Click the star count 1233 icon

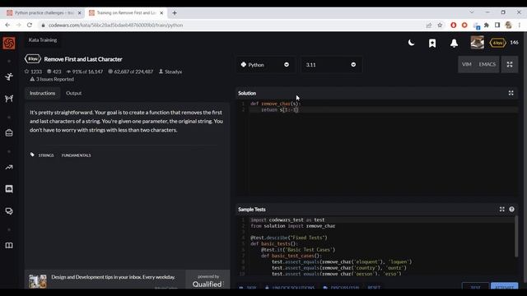pyautogui.click(x=26, y=72)
